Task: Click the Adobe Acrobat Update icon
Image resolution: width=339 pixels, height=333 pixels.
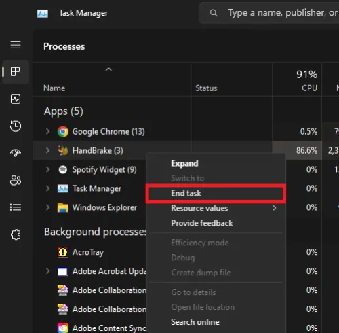Action: pyautogui.click(x=63, y=271)
